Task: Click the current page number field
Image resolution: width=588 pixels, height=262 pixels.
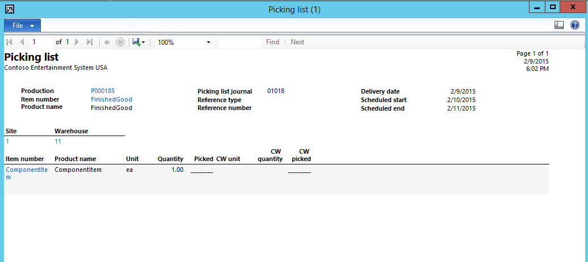Action: click(x=41, y=42)
